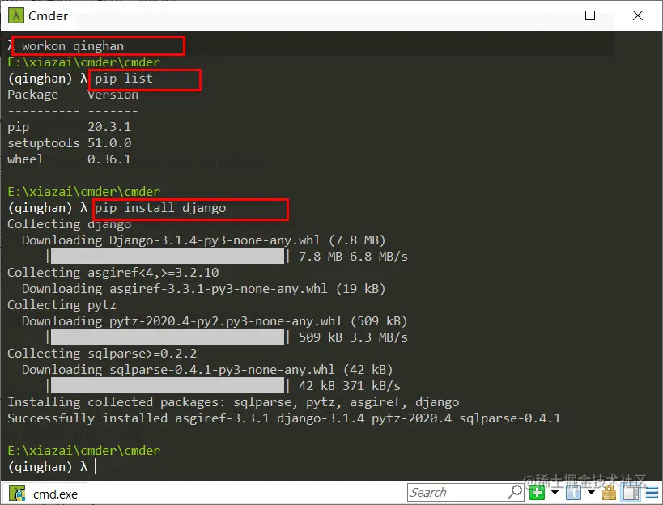
Task: Click the asgiref-3.3.1 downloading line
Action: [204, 289]
